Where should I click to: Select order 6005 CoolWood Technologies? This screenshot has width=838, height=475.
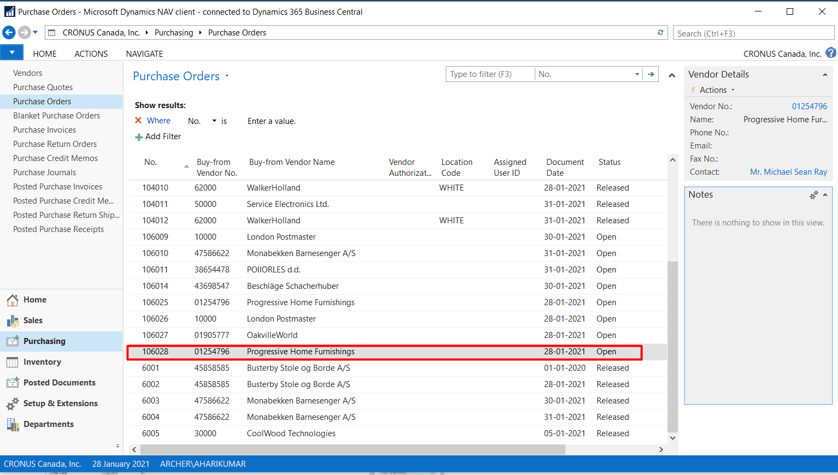398,434
